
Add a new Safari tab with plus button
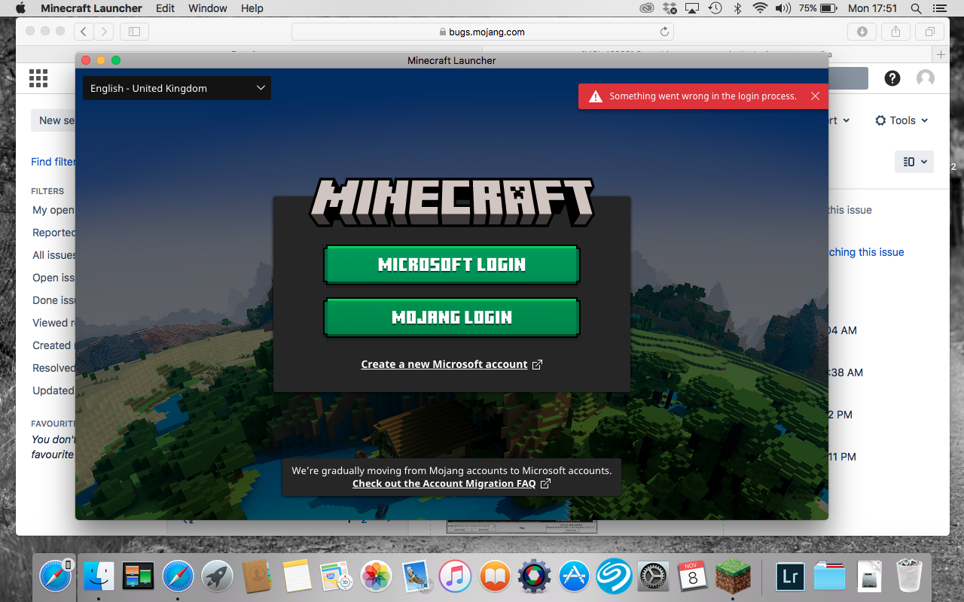tap(941, 54)
